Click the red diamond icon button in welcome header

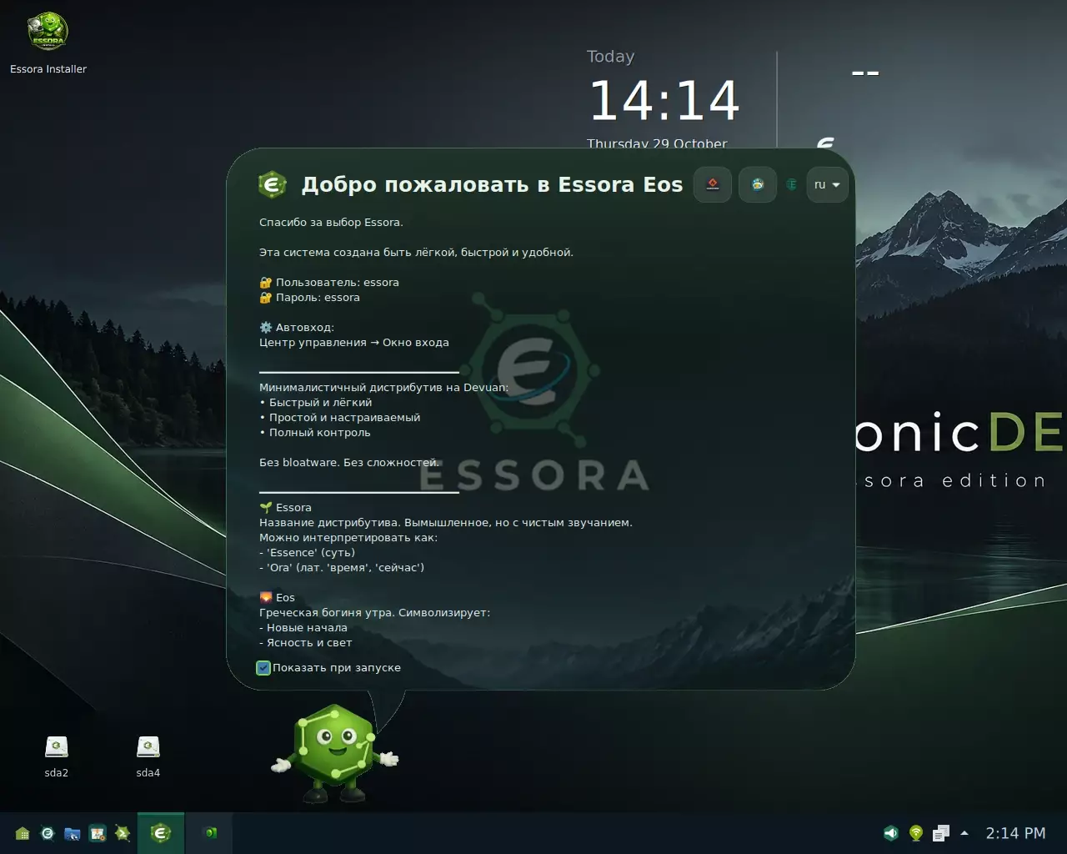click(713, 184)
